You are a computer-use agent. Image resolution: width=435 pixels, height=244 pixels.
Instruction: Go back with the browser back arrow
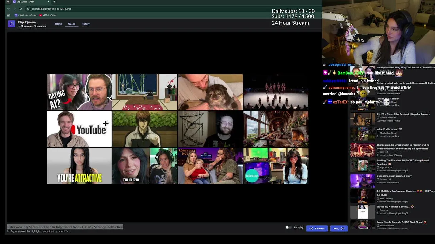8,9
